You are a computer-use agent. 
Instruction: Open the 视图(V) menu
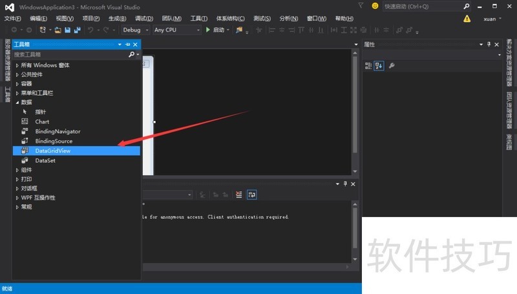[x=65, y=19]
